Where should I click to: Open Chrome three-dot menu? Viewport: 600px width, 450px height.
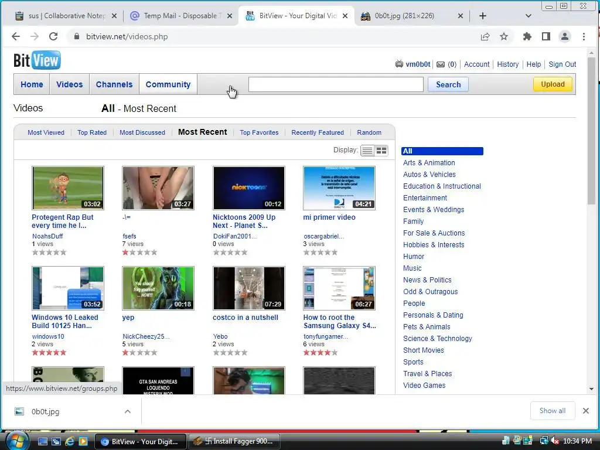tap(584, 36)
